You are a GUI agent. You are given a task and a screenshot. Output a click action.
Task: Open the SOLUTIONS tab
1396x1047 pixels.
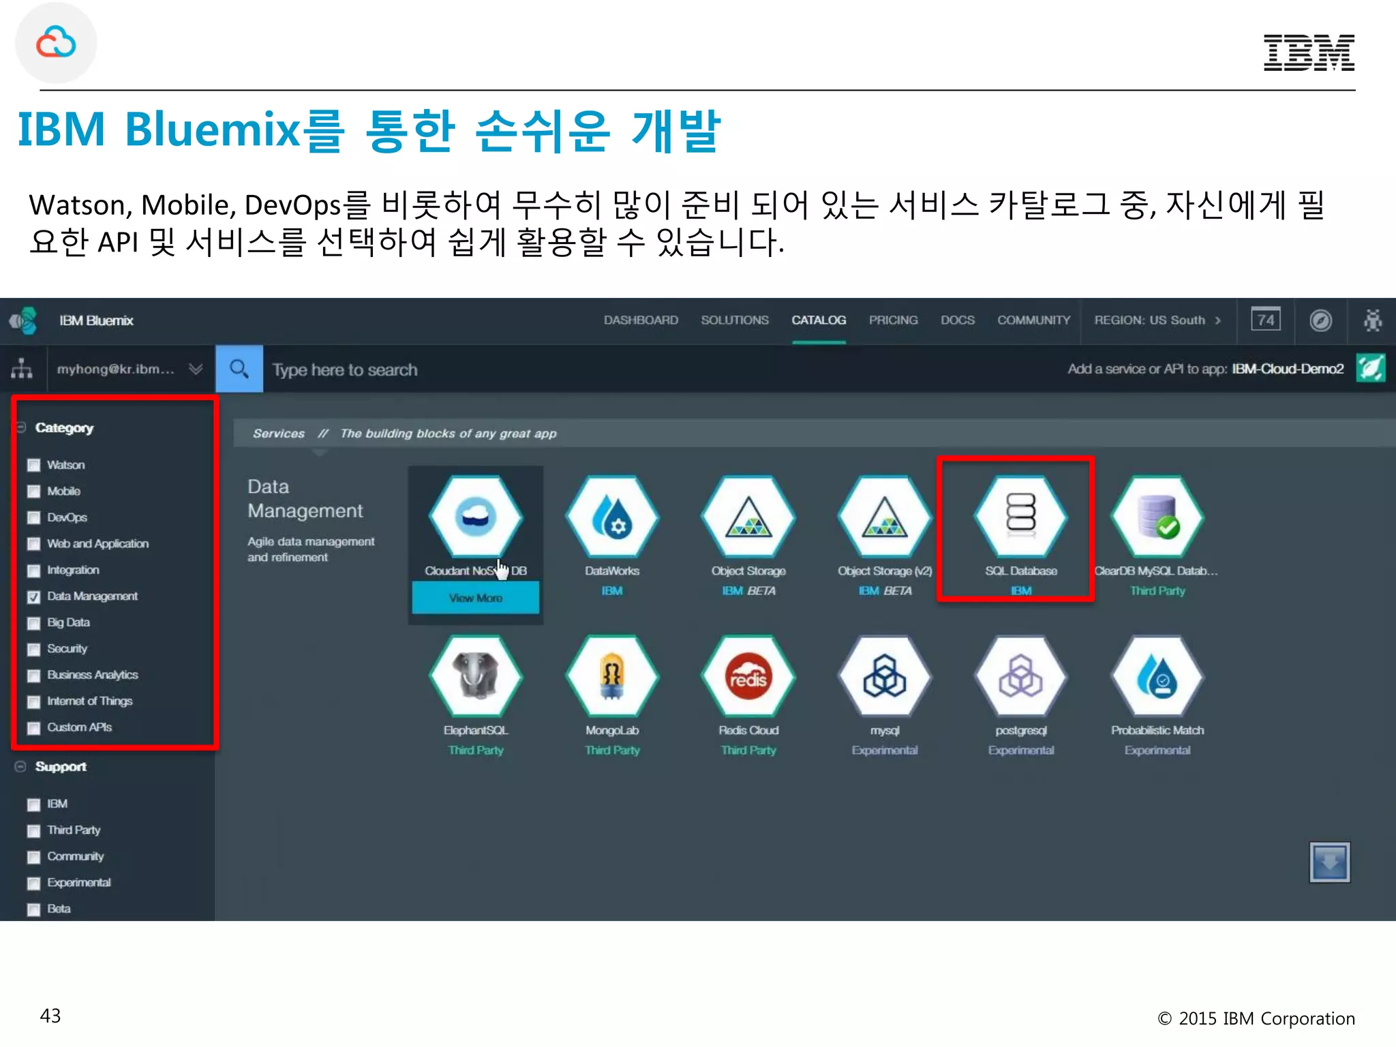735,320
